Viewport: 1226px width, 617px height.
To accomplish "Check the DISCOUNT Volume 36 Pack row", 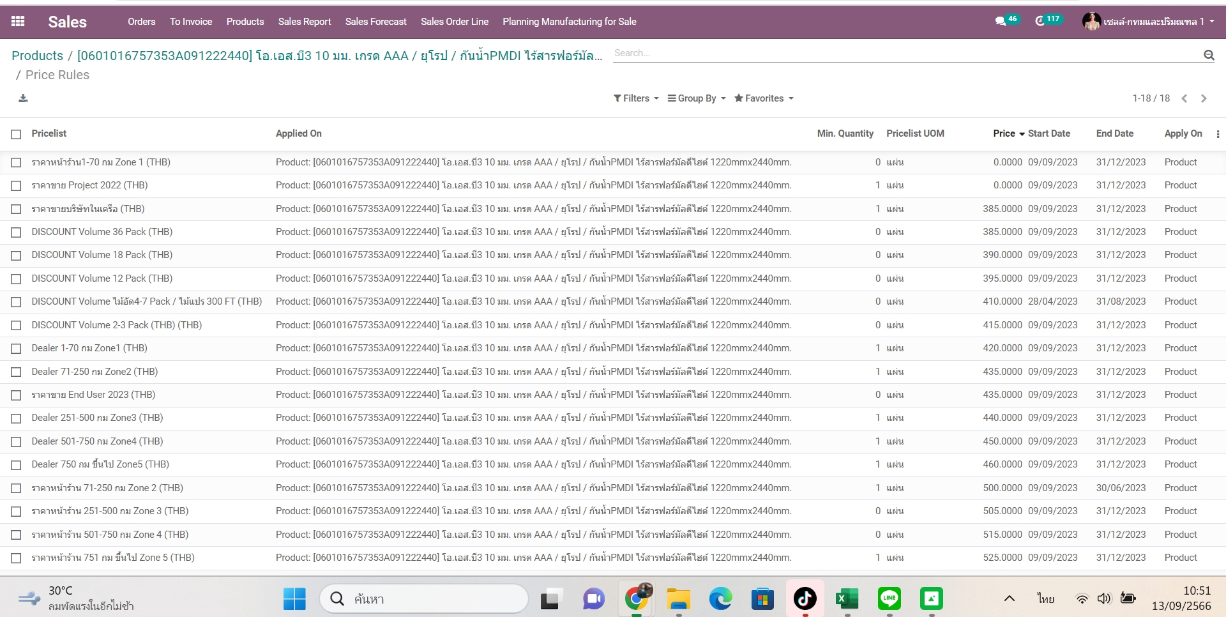I will tap(17, 232).
